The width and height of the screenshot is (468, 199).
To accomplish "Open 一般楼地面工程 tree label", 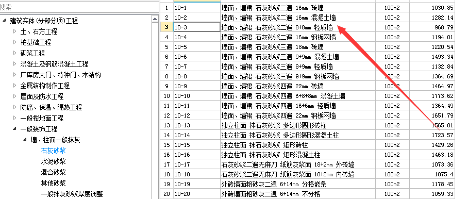I will click(42, 118).
